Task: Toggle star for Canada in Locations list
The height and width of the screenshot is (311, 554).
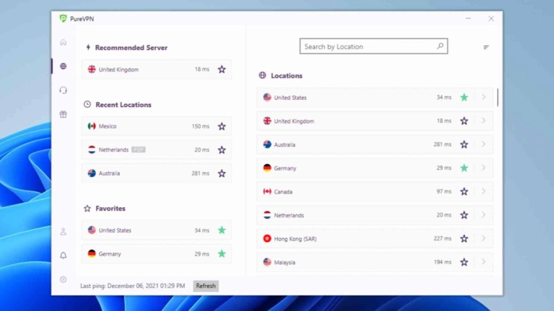Action: 464,192
